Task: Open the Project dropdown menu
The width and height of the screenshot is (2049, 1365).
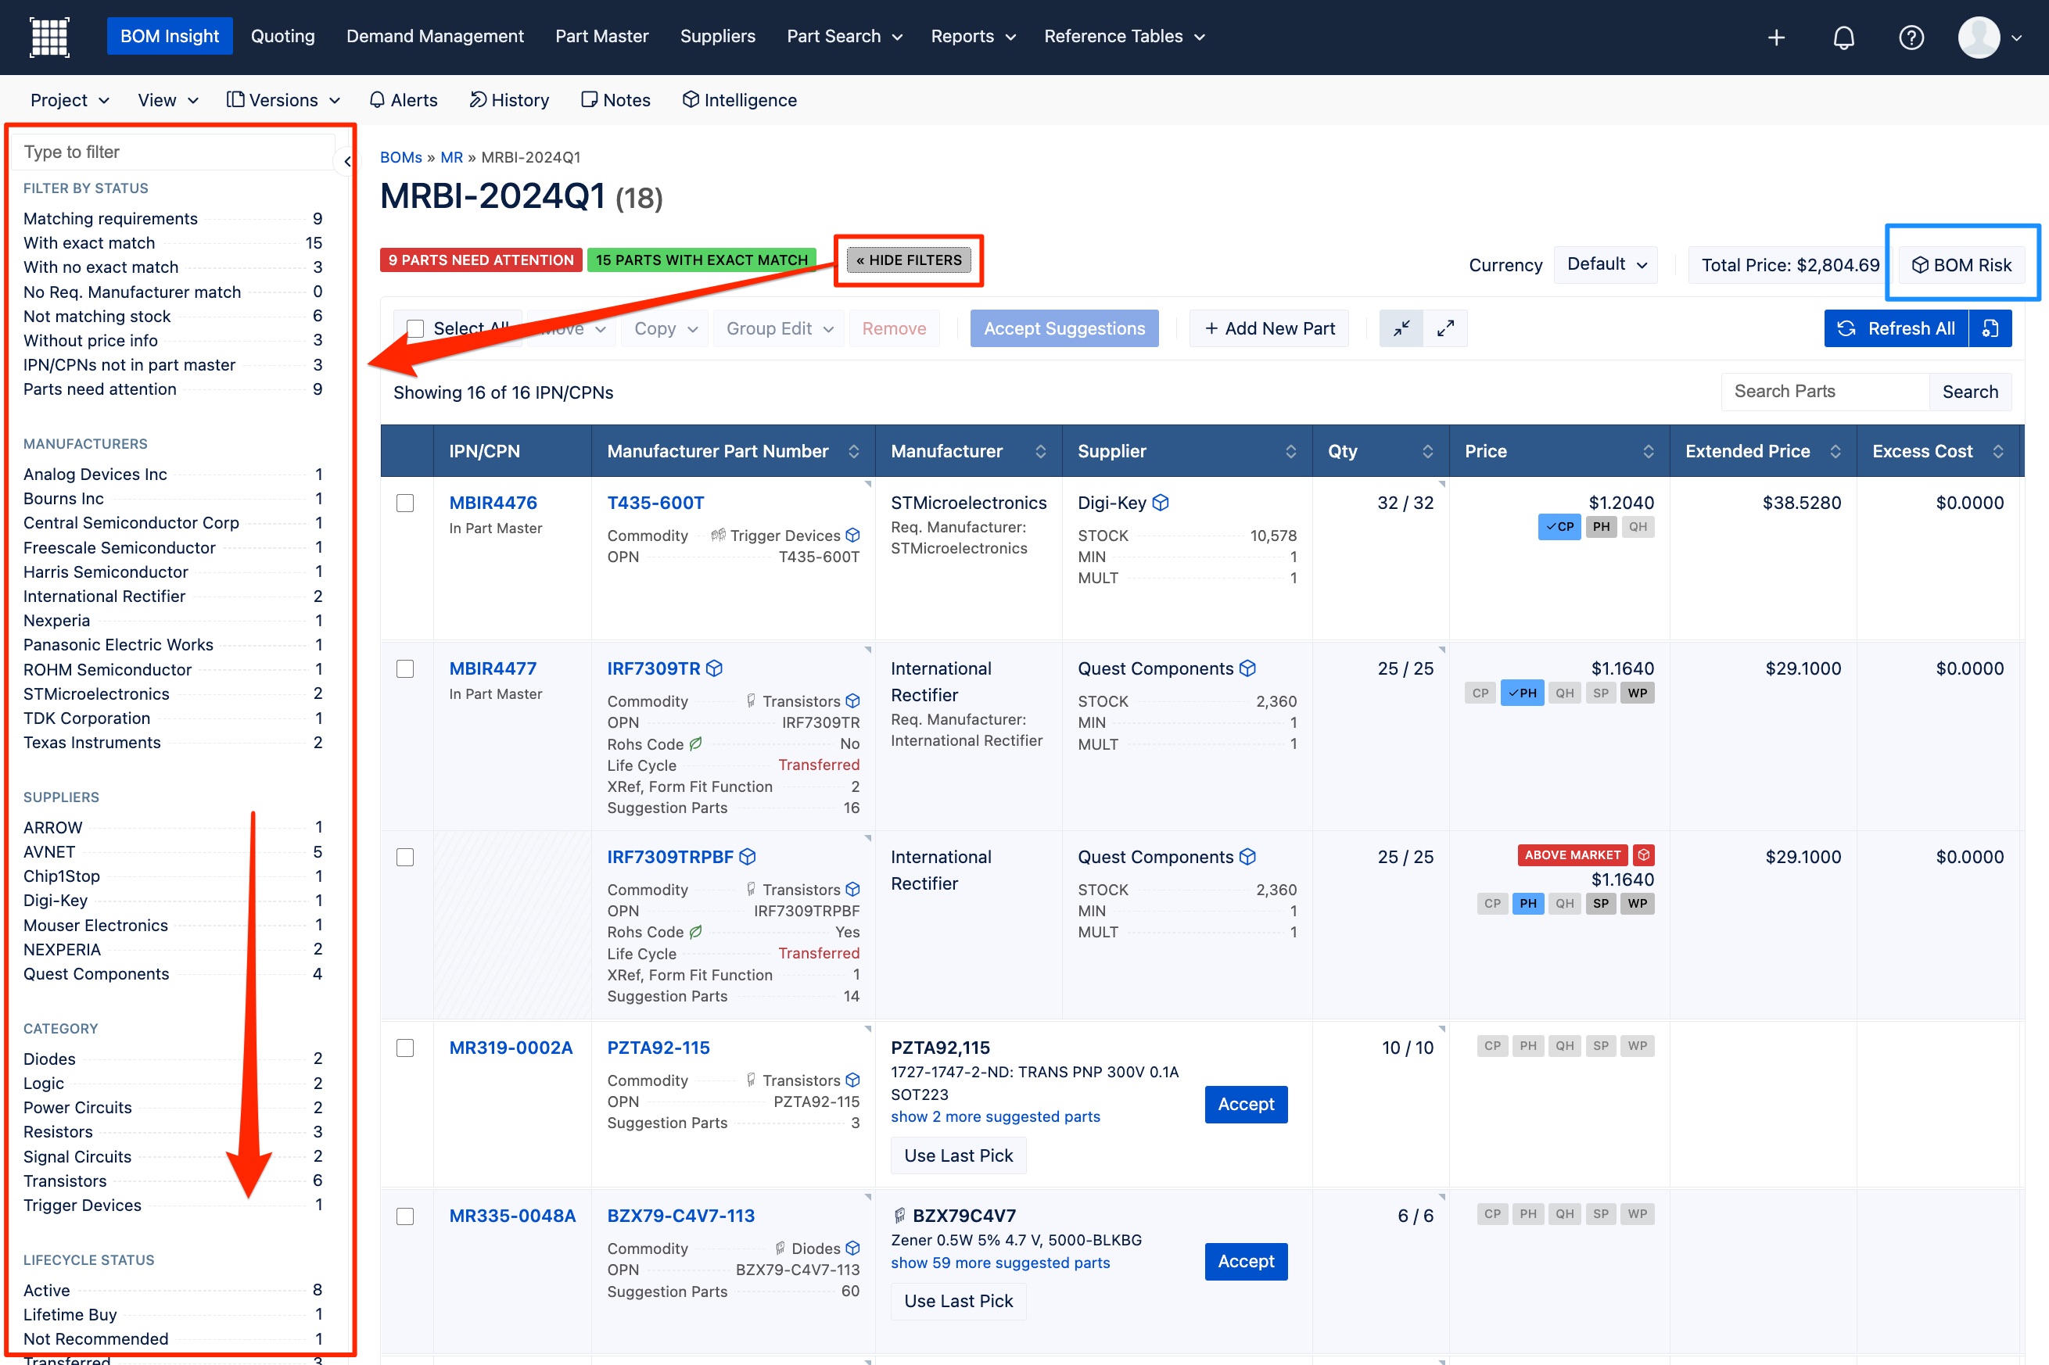Action: point(70,100)
